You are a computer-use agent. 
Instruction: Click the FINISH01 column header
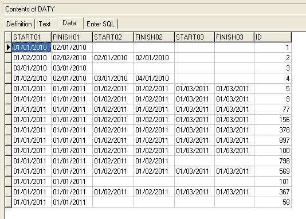(x=72, y=37)
